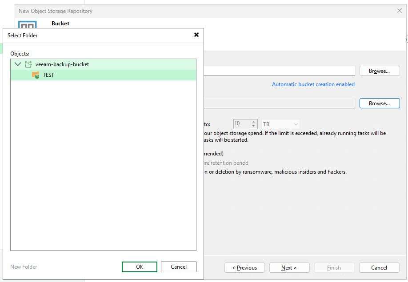The height and width of the screenshot is (282, 408).
Task: Go to Next wizard step
Action: click(289, 268)
